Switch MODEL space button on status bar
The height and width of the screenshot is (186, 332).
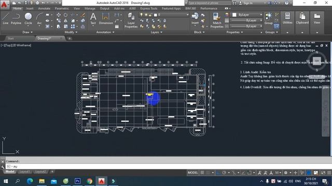coord(192,173)
